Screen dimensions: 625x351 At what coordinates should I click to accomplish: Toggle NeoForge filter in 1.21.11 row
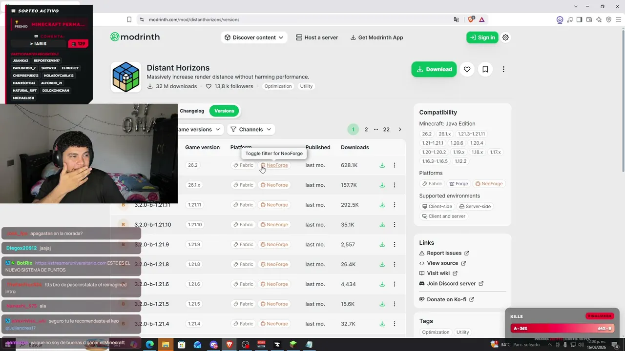(274, 205)
